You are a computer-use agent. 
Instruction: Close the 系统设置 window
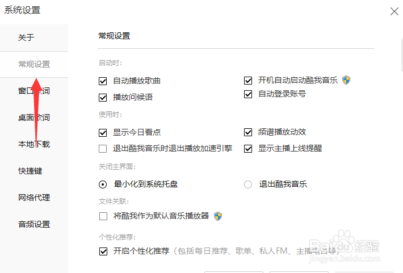[x=394, y=11]
